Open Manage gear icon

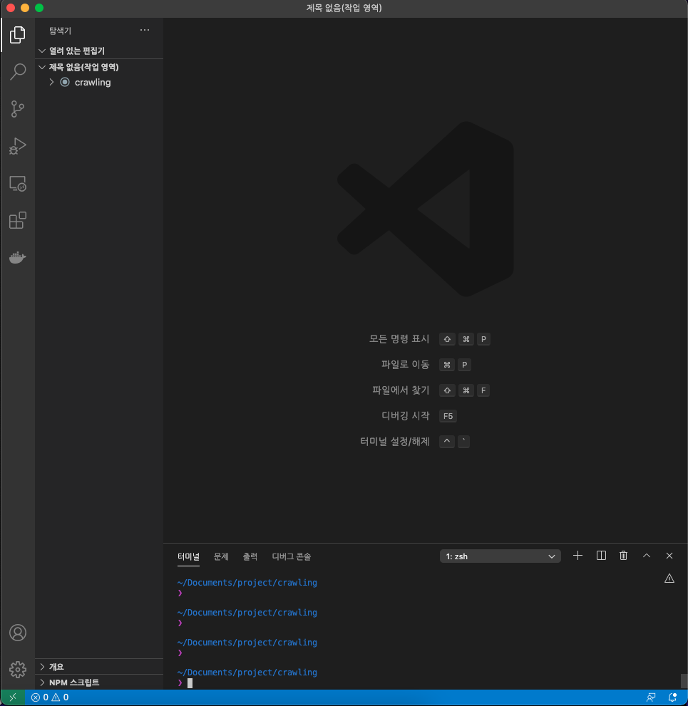tap(18, 670)
